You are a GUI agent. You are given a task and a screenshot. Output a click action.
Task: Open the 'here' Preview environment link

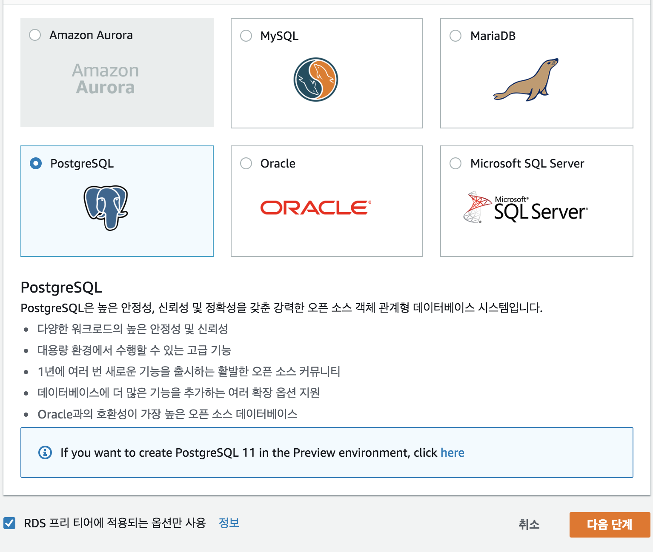pos(453,452)
